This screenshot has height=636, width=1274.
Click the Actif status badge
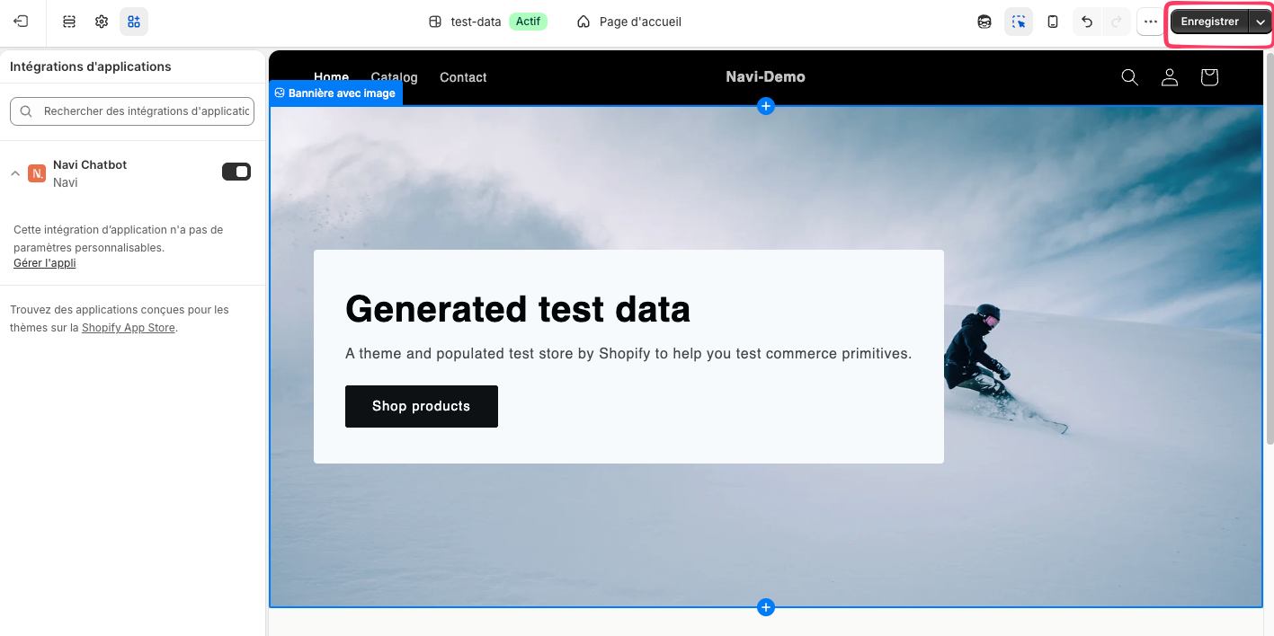[x=528, y=21]
